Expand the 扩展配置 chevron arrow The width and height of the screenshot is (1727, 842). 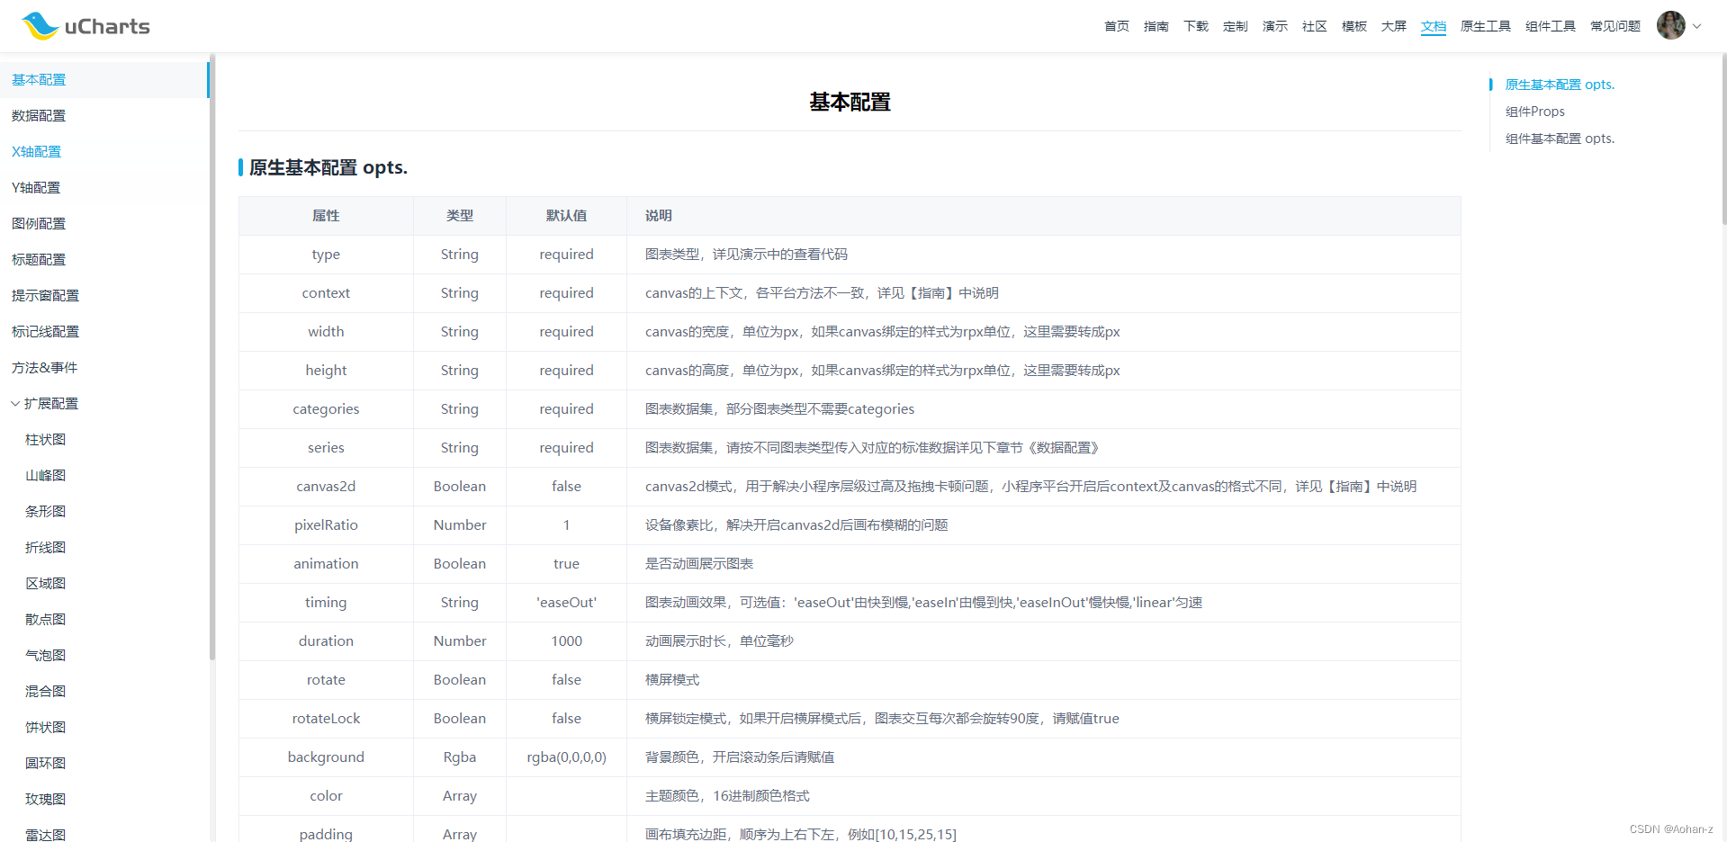tap(14, 403)
